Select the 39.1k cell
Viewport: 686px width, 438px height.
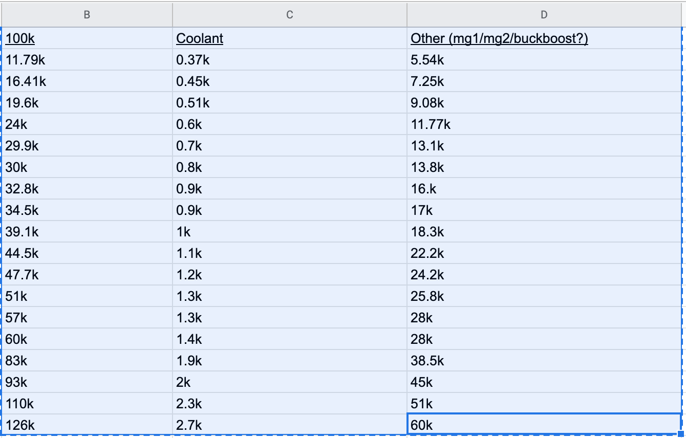pyautogui.click(x=87, y=232)
